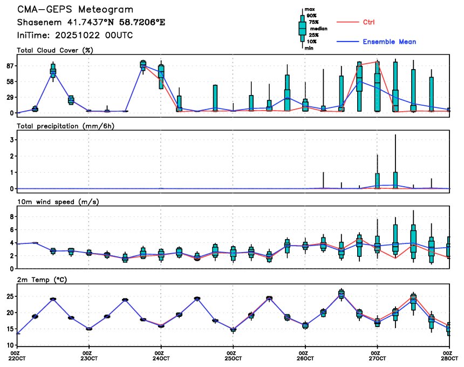Click the 'median' legend label

[318, 29]
